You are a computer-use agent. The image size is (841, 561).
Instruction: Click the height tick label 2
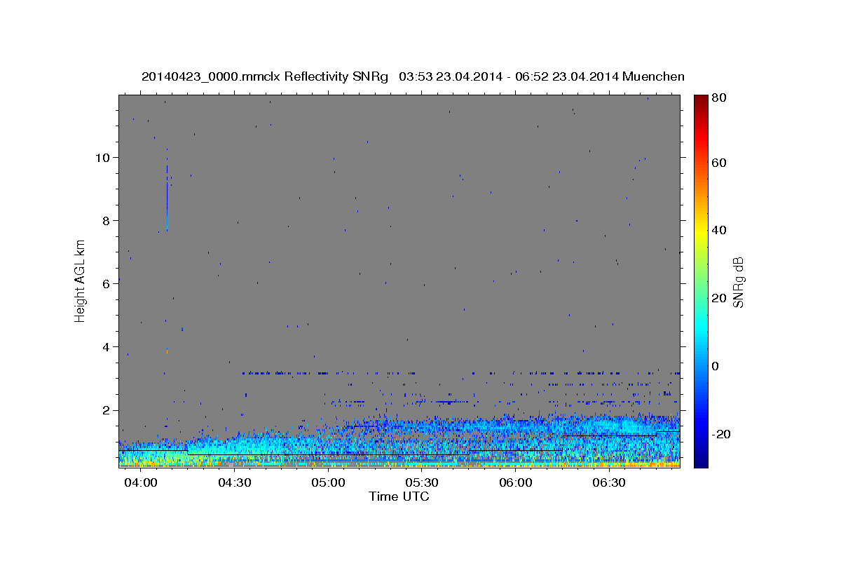tap(107, 410)
